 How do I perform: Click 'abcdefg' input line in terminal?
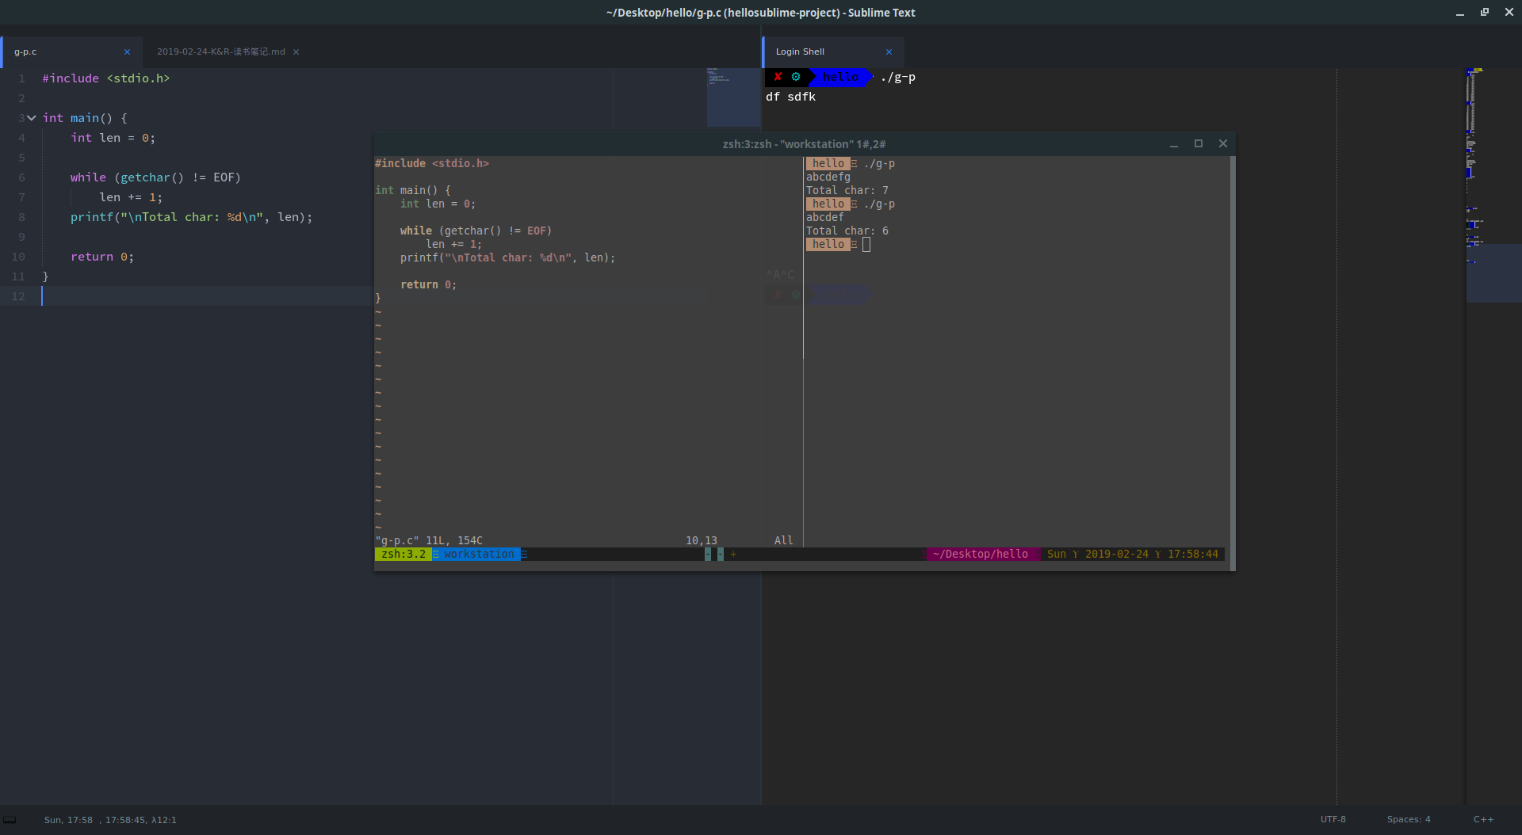click(x=828, y=177)
